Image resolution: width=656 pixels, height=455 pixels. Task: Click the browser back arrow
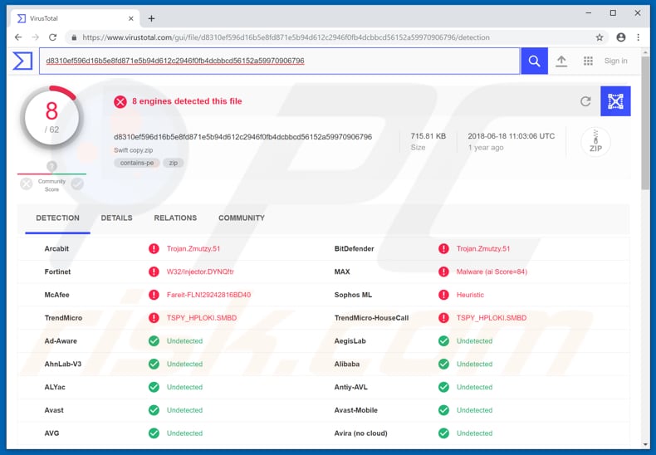18,37
